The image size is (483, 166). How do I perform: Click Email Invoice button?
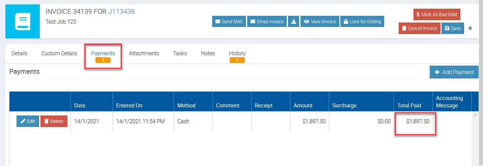(x=267, y=22)
